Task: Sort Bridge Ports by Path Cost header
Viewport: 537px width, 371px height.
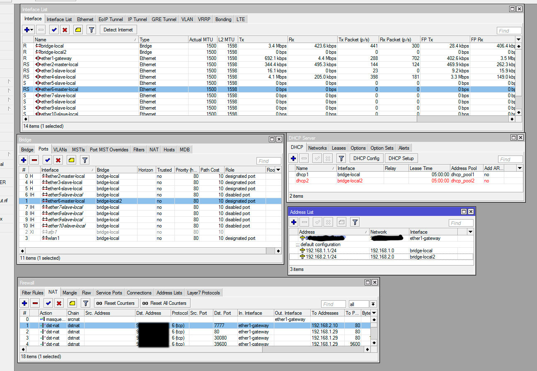Action: [x=212, y=170]
